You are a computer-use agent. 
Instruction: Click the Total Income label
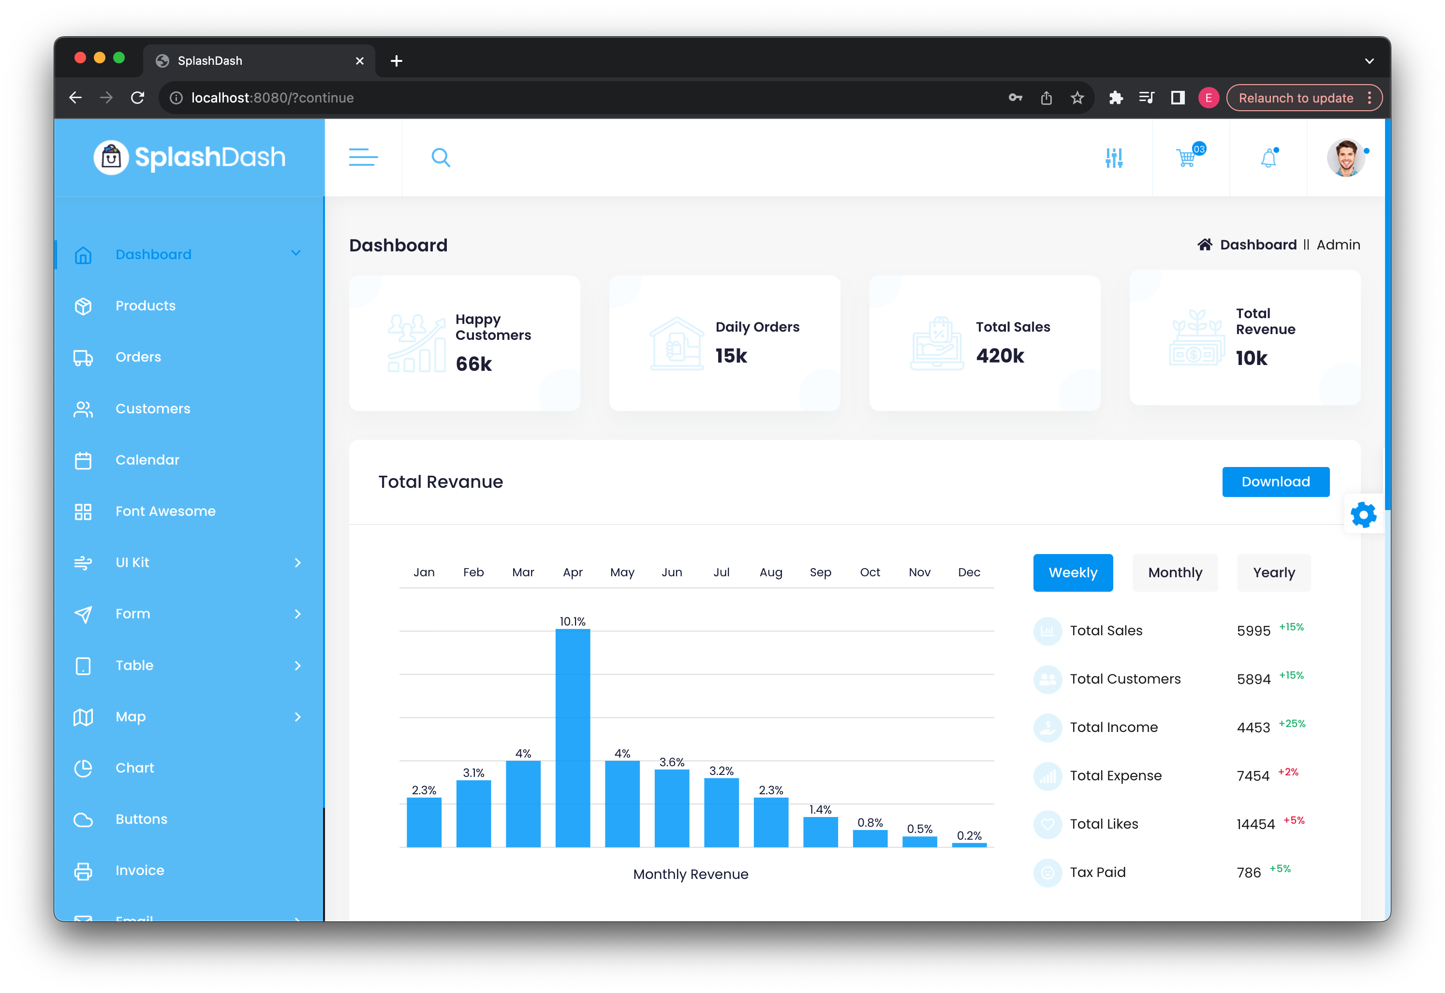click(1113, 727)
